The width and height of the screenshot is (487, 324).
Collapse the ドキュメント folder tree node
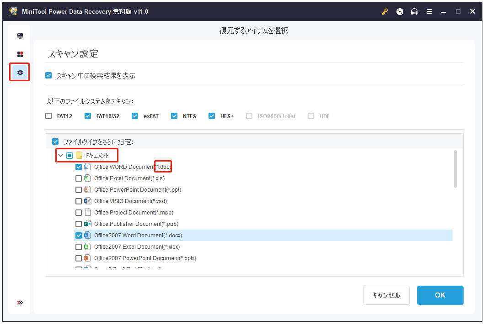tap(60, 155)
